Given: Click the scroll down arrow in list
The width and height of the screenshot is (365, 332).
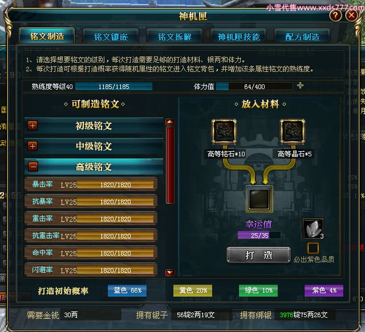Looking at the screenshot, I should click(x=170, y=272).
